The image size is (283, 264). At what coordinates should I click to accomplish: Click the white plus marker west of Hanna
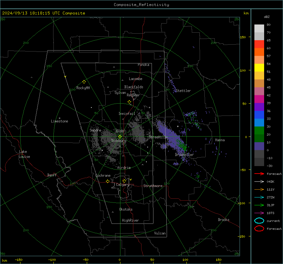(178, 126)
